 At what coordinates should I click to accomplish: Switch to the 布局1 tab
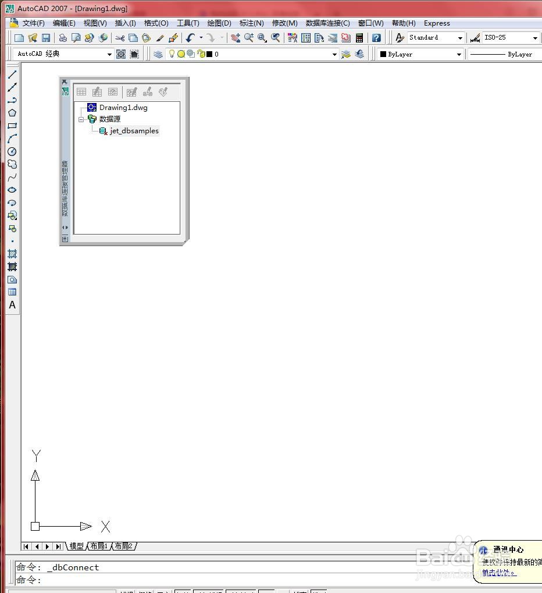[x=99, y=546]
